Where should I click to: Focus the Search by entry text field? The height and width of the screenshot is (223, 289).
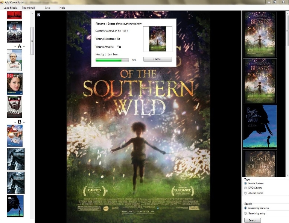pos(278,213)
